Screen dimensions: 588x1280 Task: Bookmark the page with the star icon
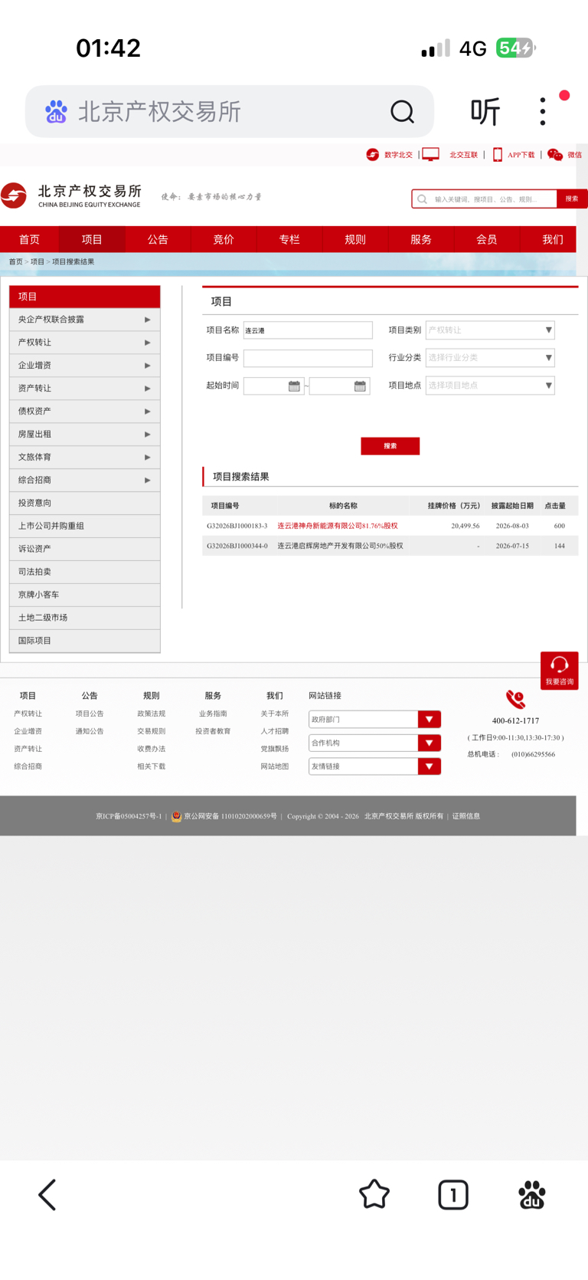(x=374, y=1194)
